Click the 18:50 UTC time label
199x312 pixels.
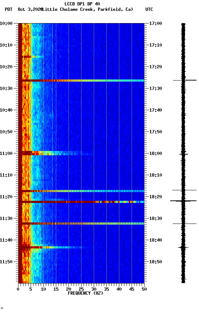click(156, 262)
